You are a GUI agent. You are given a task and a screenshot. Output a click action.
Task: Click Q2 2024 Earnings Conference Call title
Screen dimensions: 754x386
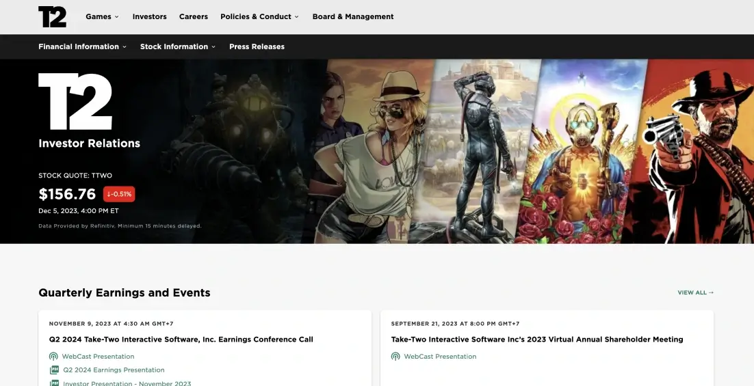(181, 340)
